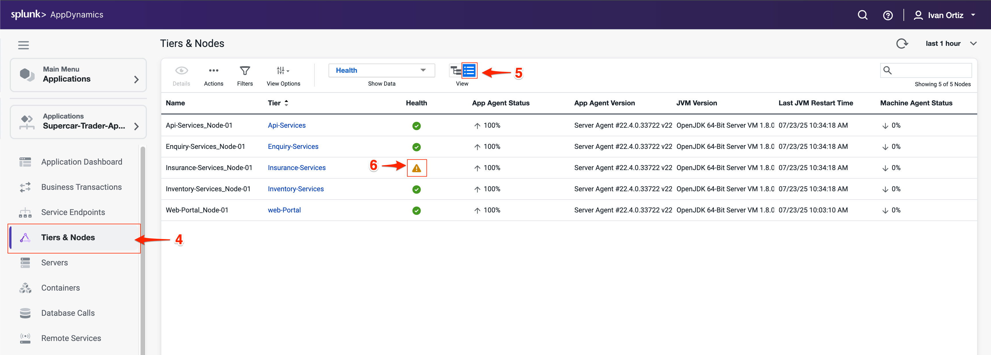Screen dimensions: 991x355
Task: Open the Filters funnel icon
Action: coord(245,71)
